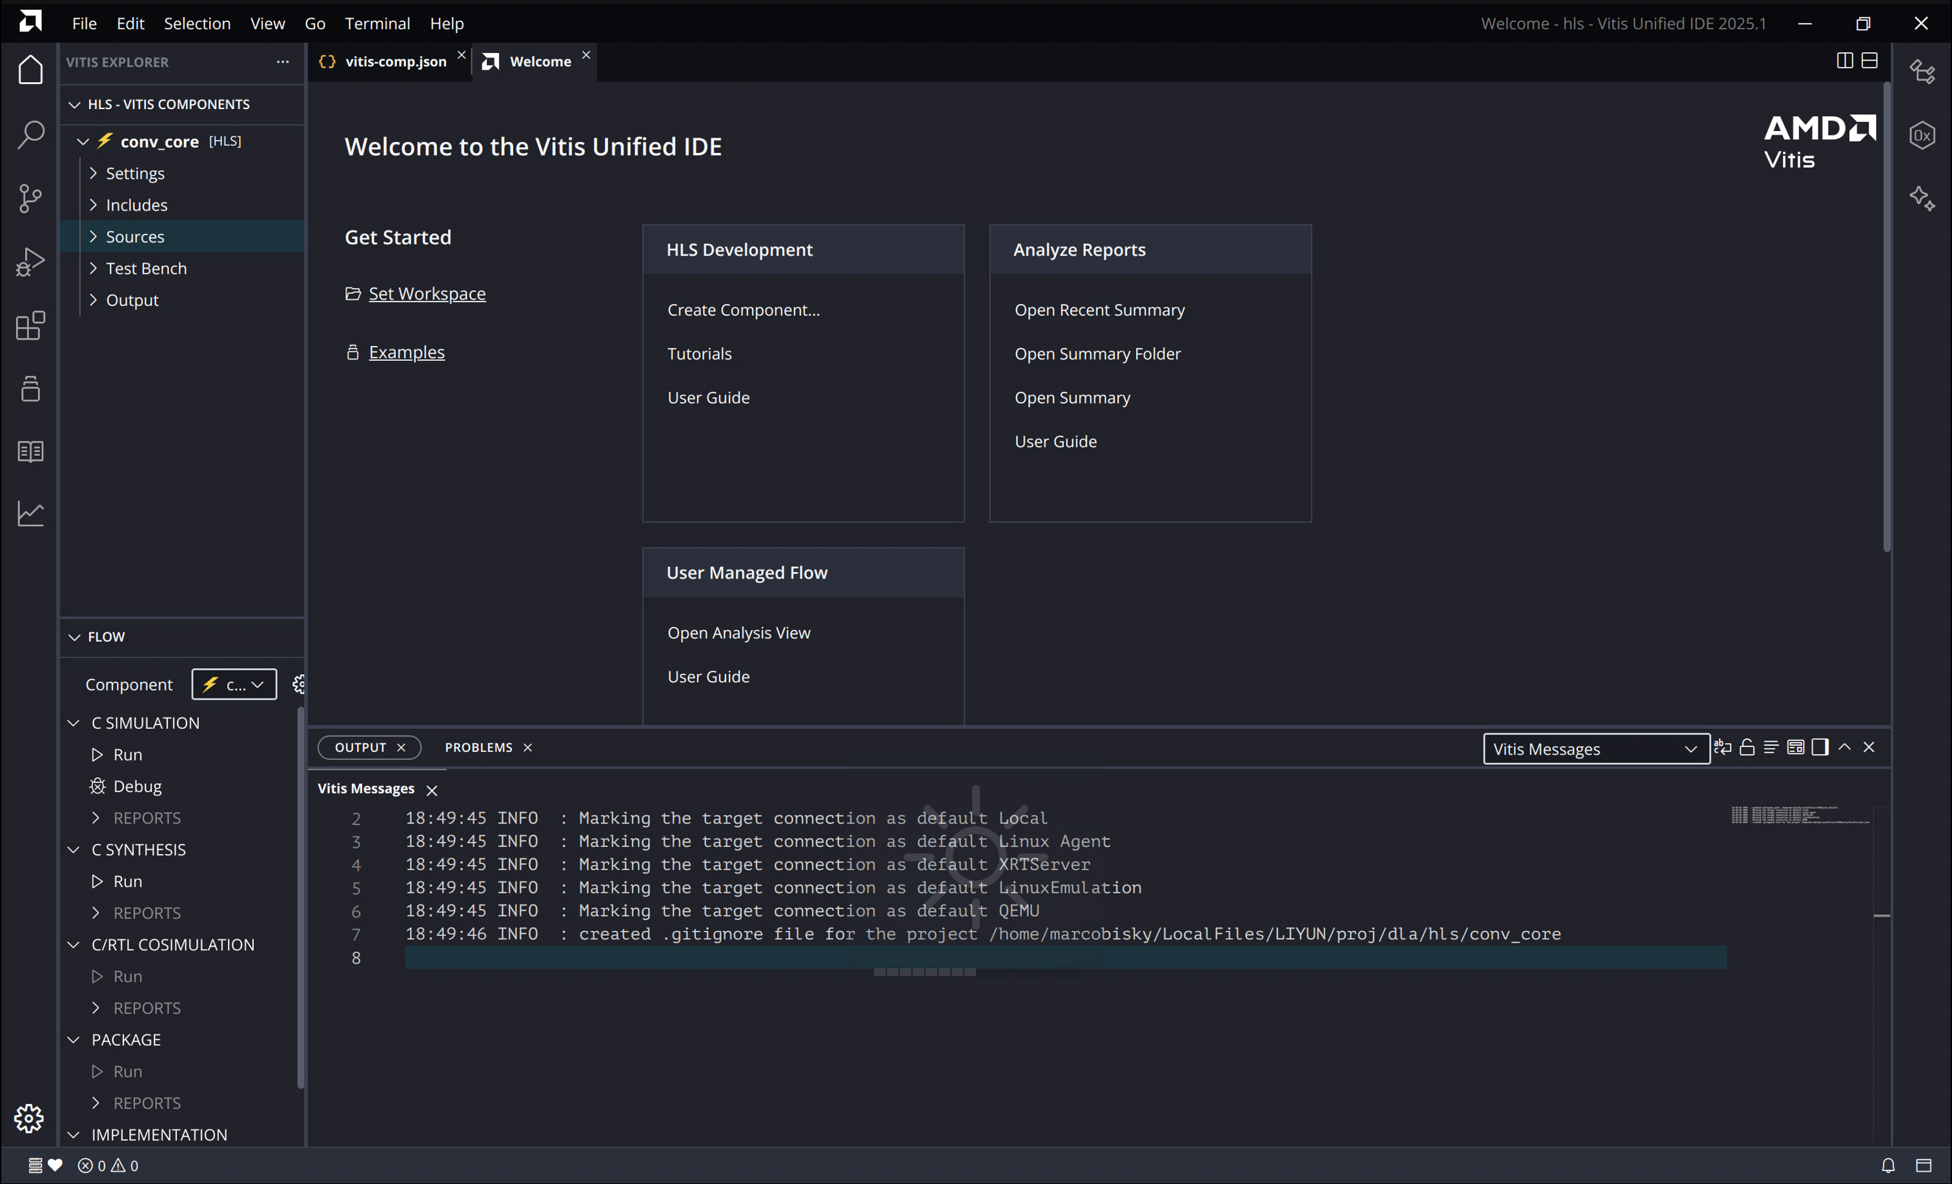The width and height of the screenshot is (1952, 1184).
Task: Switch to the vitis-comp.json tab
Action: (394, 61)
